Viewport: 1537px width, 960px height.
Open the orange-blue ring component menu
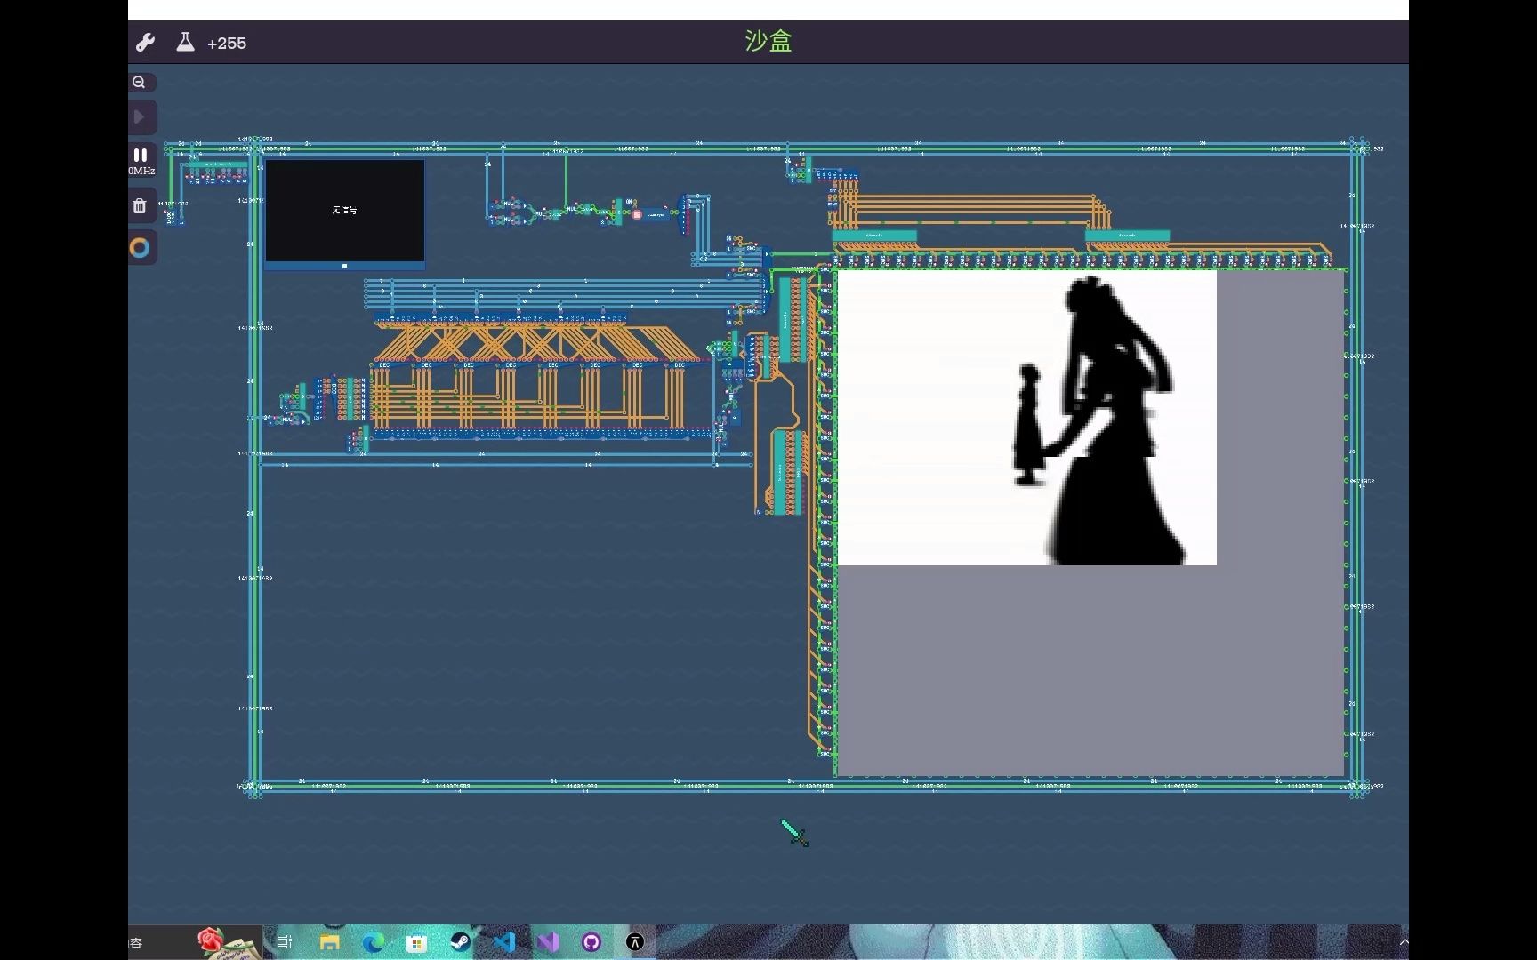tap(141, 248)
